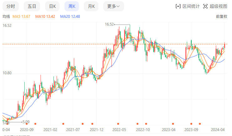Click the MA5 13.67 indicator label
This screenshot has width=232, height=136.
pyautogui.click(x=21, y=17)
